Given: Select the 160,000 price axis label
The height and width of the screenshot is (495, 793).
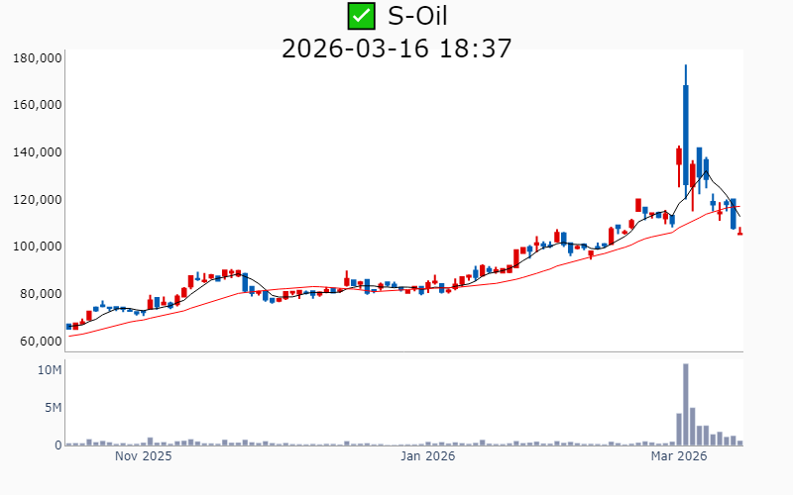Looking at the screenshot, I should click(x=37, y=105).
